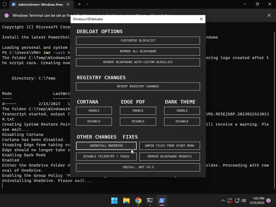
Task: Open File Explorer from taskbar
Action: point(126,201)
